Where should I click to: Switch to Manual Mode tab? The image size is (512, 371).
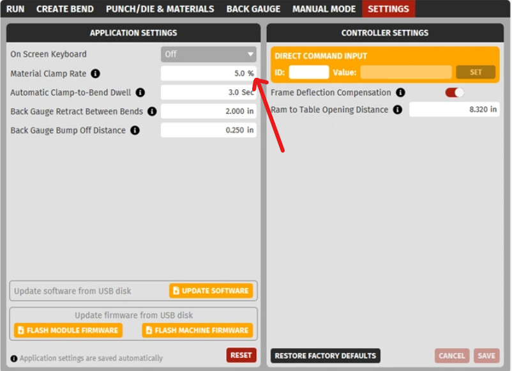point(324,9)
